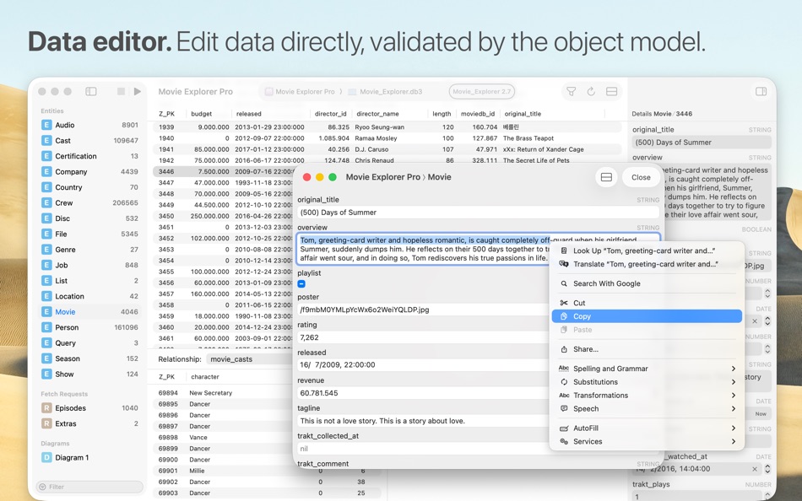This screenshot has width=802, height=501.
Task: Expand Speech submenu
Action: pos(647,409)
